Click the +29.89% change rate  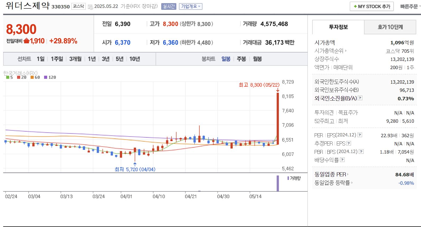point(63,41)
